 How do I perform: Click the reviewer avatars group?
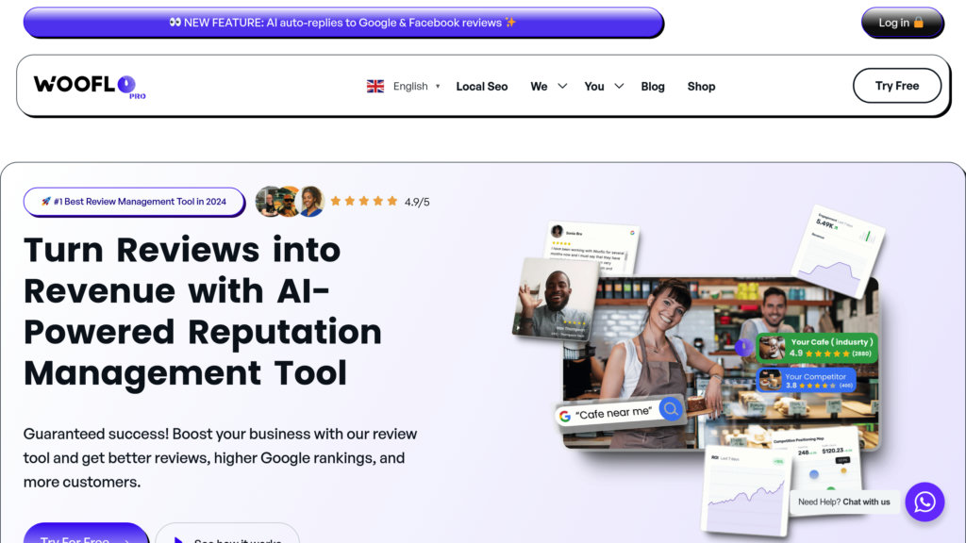click(290, 202)
